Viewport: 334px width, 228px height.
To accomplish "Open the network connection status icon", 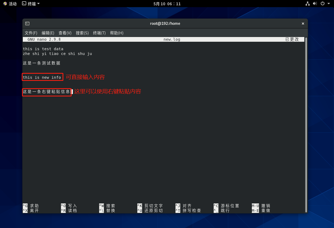I will [307, 4].
